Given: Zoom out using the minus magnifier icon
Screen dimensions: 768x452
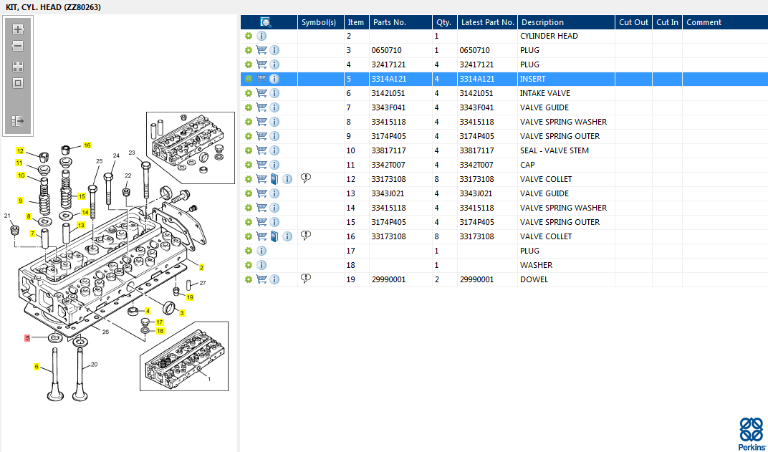Looking at the screenshot, I should point(18,46).
